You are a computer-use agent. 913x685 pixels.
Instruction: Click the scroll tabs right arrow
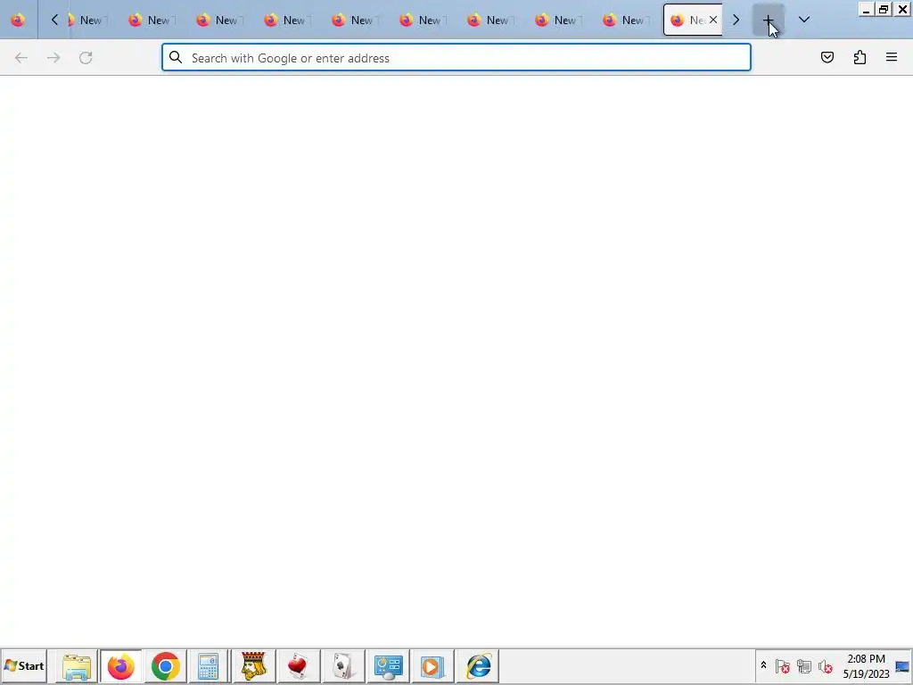(736, 20)
